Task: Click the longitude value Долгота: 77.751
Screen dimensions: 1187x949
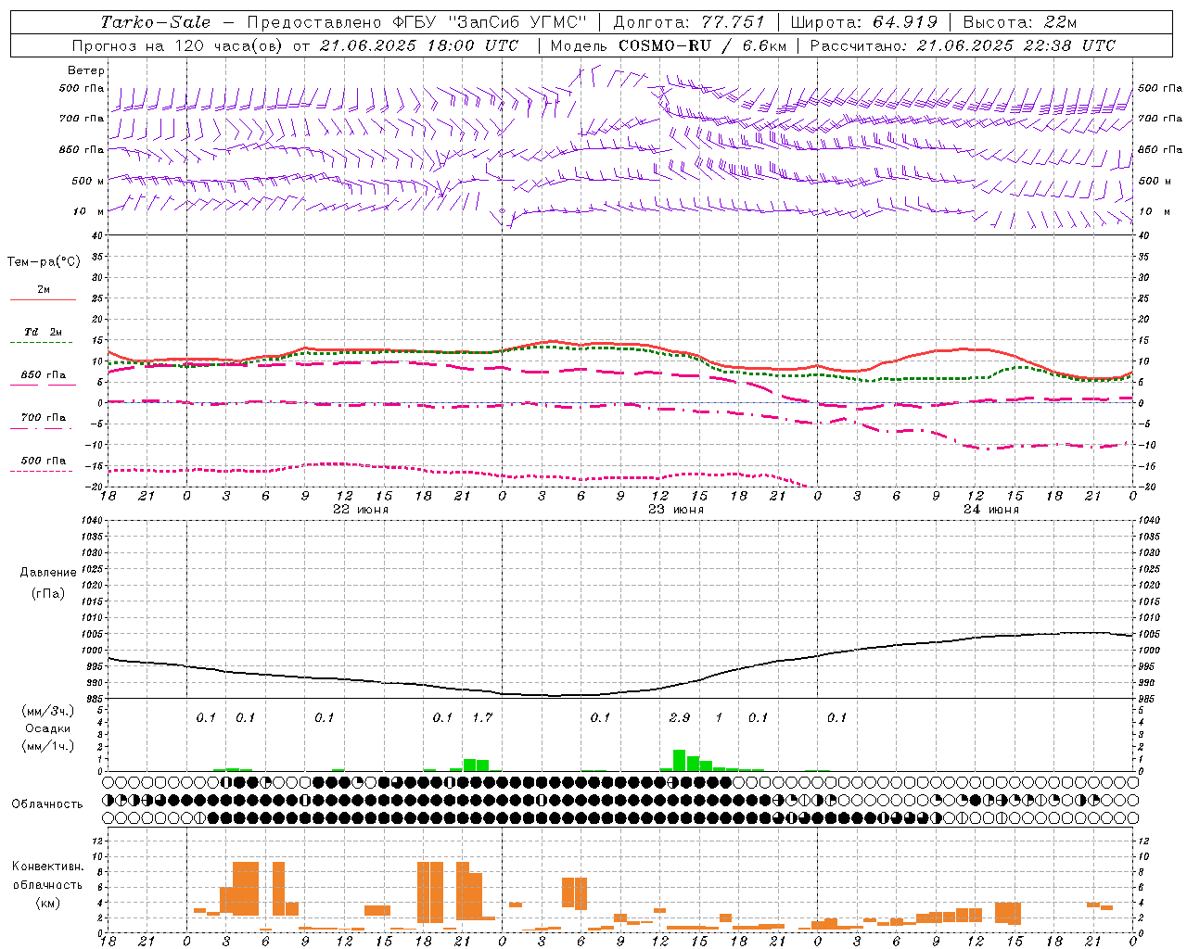Action: pos(689,22)
